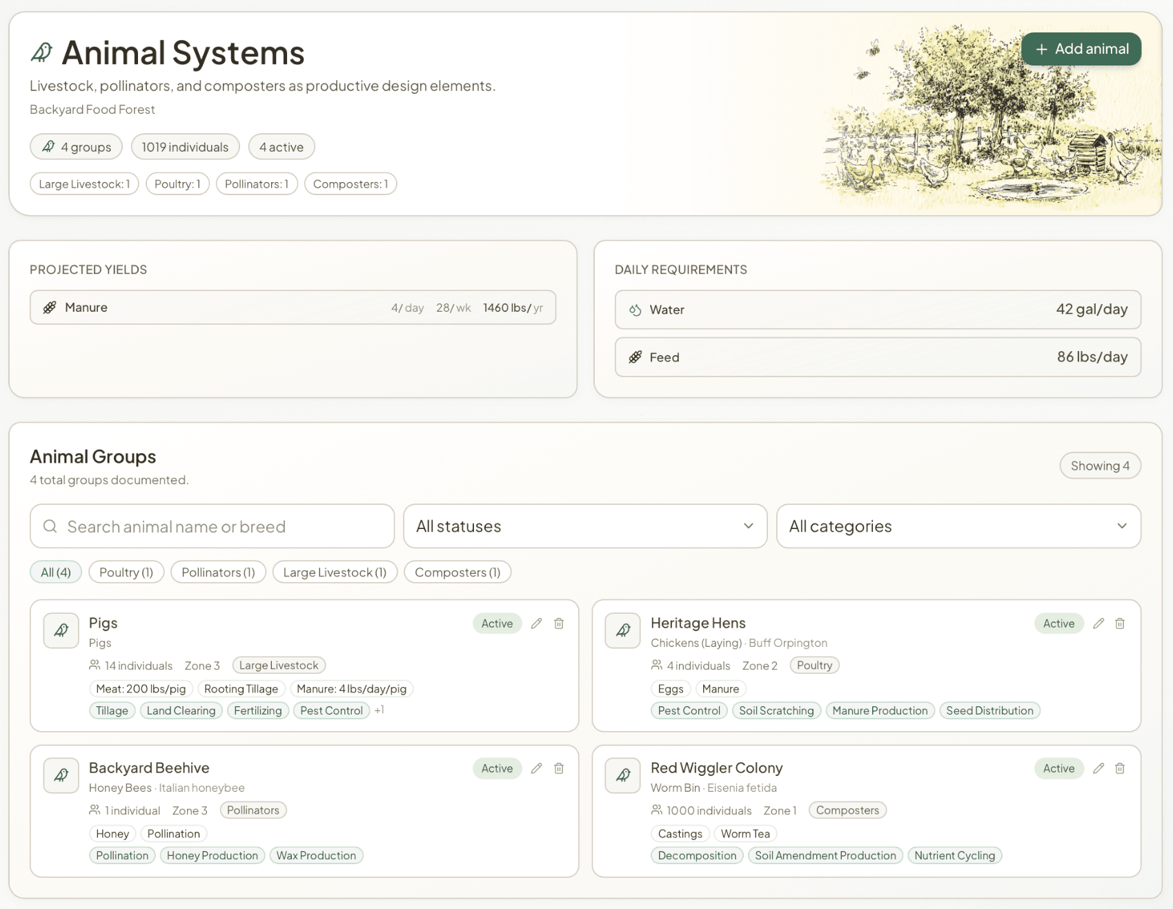Click the Showing 4 badge
The width and height of the screenshot is (1173, 909).
coord(1100,466)
